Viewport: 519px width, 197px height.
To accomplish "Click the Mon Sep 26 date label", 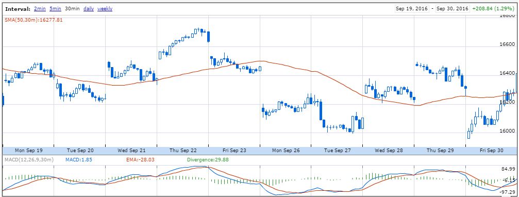I will coord(286,150).
